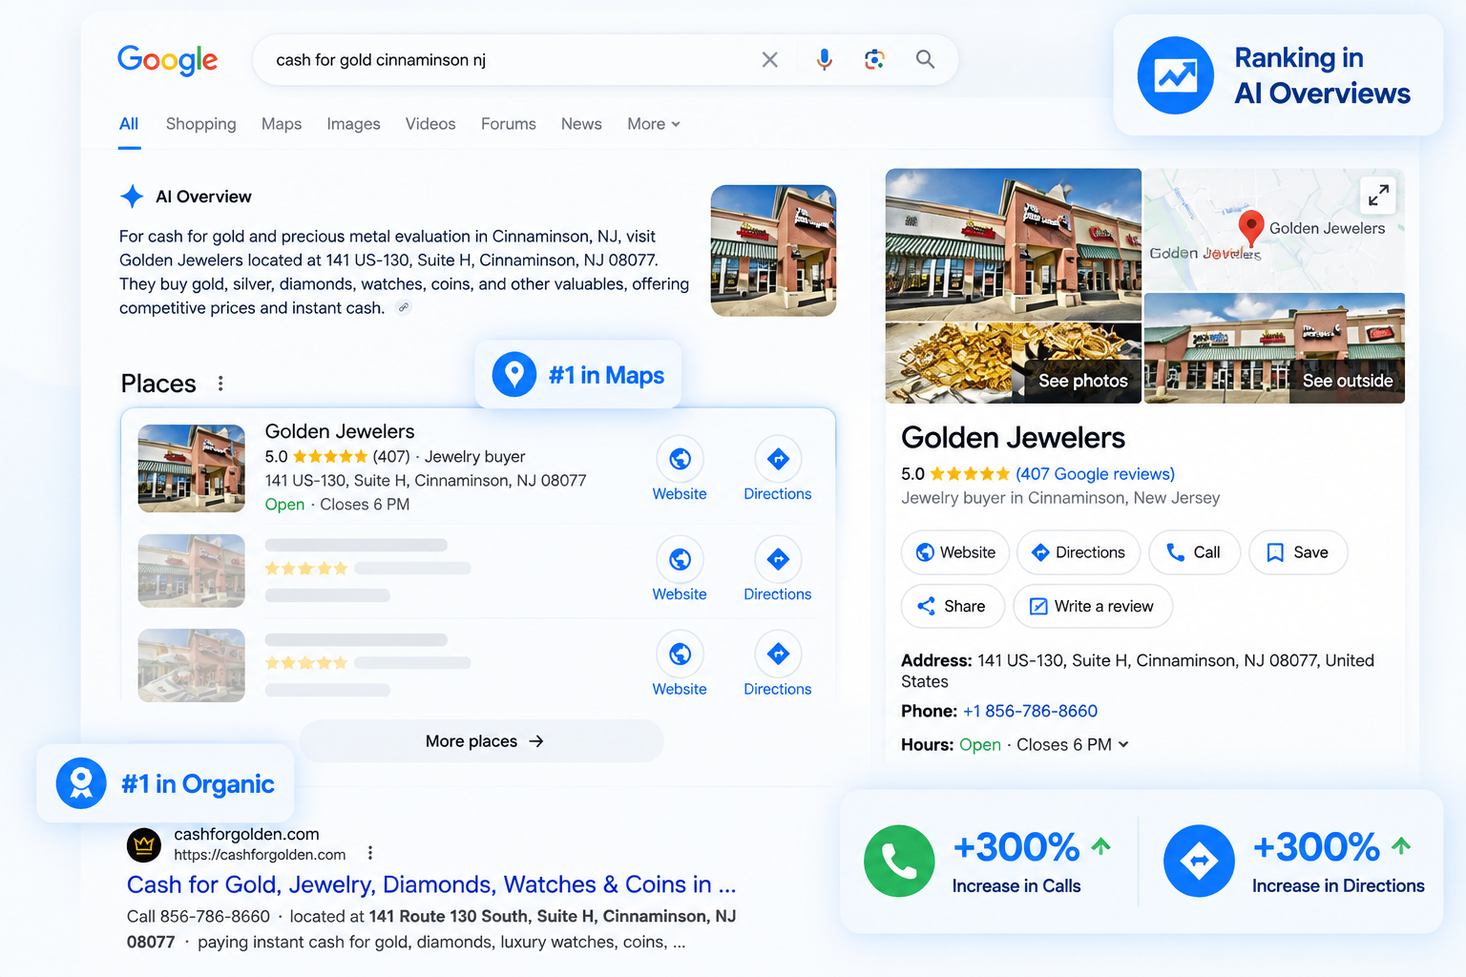
Task: Click the blue Increase in Directions icon
Action: pos(1199,861)
